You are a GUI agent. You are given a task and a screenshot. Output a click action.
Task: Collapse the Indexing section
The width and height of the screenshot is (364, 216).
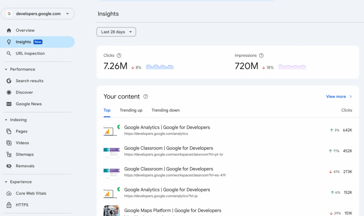tap(6, 120)
